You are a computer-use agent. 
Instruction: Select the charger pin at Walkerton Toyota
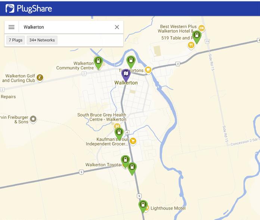[x=126, y=162]
